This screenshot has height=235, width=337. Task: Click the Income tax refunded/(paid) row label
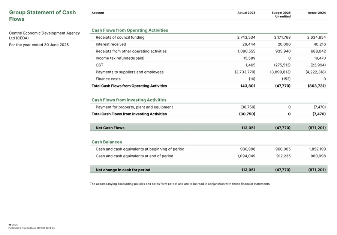click(x=120, y=58)
